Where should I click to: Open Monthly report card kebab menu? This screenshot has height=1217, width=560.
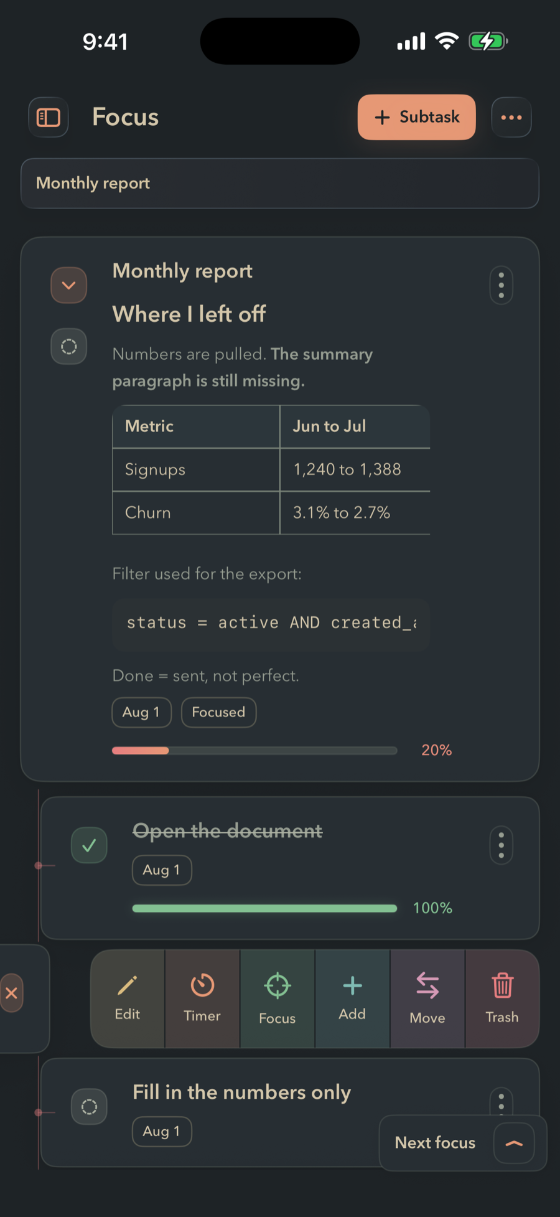click(501, 286)
